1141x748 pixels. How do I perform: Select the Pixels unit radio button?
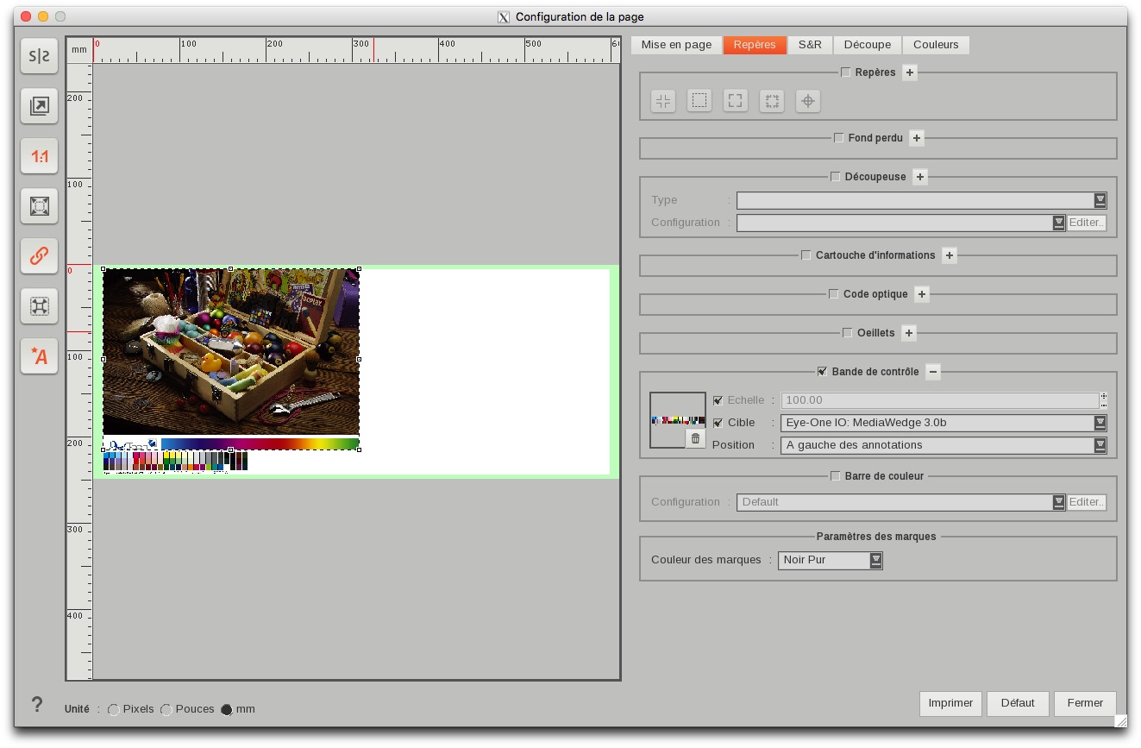114,709
